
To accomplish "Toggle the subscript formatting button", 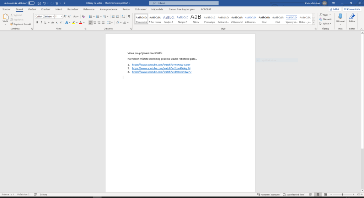I will pos(56,22).
